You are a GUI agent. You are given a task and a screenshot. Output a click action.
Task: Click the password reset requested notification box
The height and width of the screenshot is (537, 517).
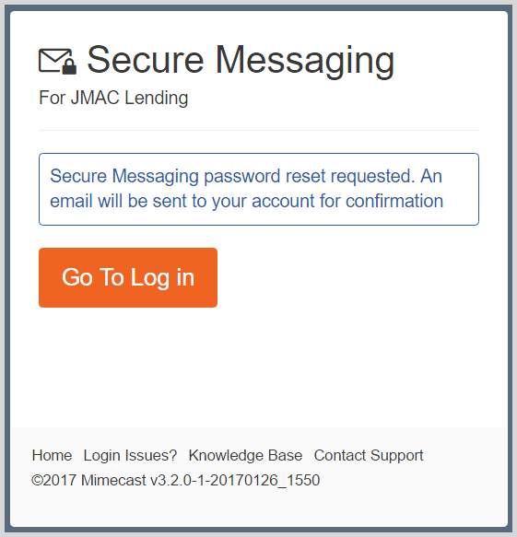259,189
